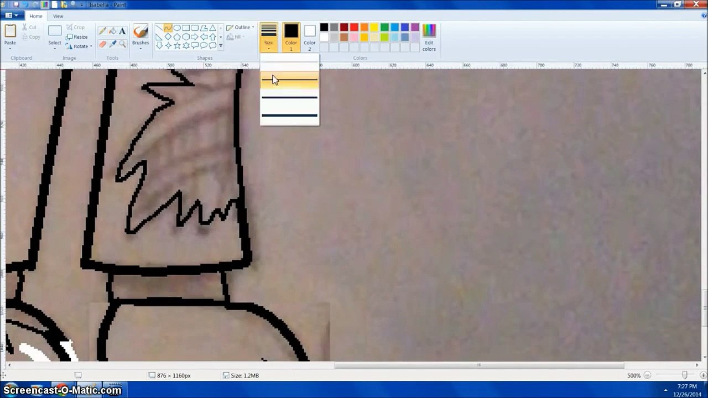708x398 pixels.
Task: Choose the Rounded rectangle shape
Action: (x=195, y=28)
